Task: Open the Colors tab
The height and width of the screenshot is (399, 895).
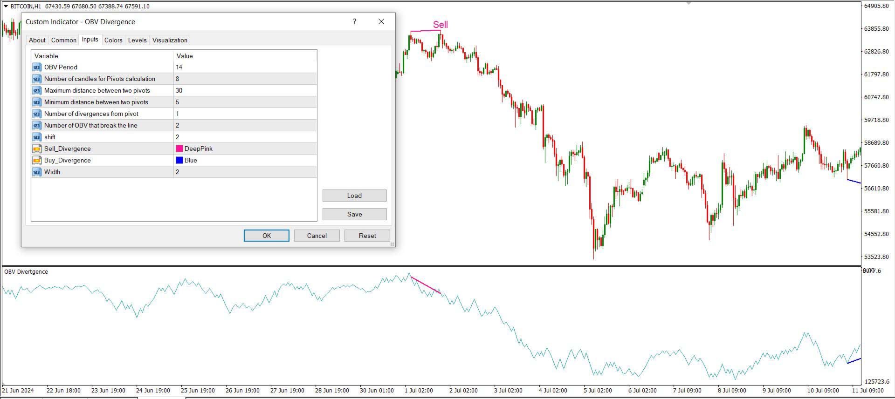Action: (x=113, y=40)
